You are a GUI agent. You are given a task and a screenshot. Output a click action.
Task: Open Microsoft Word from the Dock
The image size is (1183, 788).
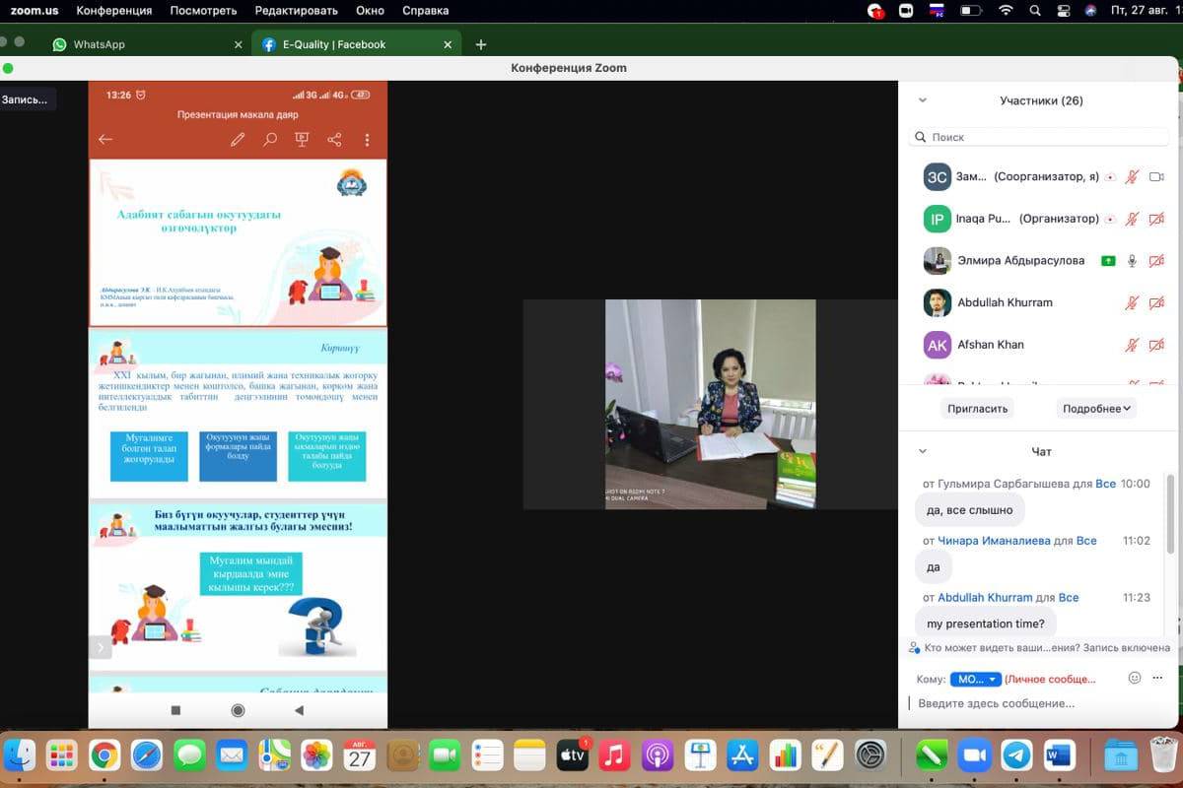click(x=1059, y=755)
